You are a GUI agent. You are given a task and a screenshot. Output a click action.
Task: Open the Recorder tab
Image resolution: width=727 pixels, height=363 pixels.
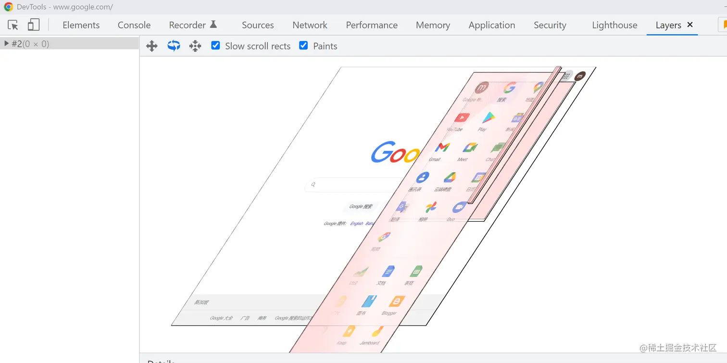coord(193,25)
